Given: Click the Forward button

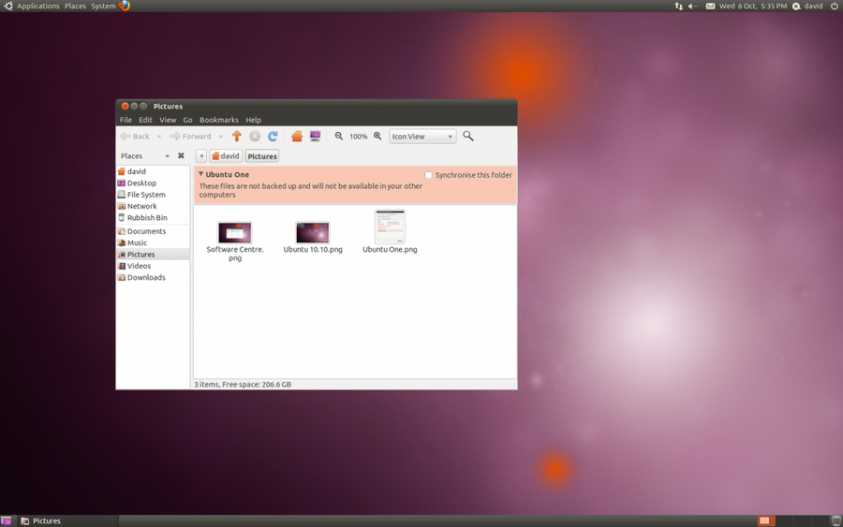Looking at the screenshot, I should pos(190,137).
